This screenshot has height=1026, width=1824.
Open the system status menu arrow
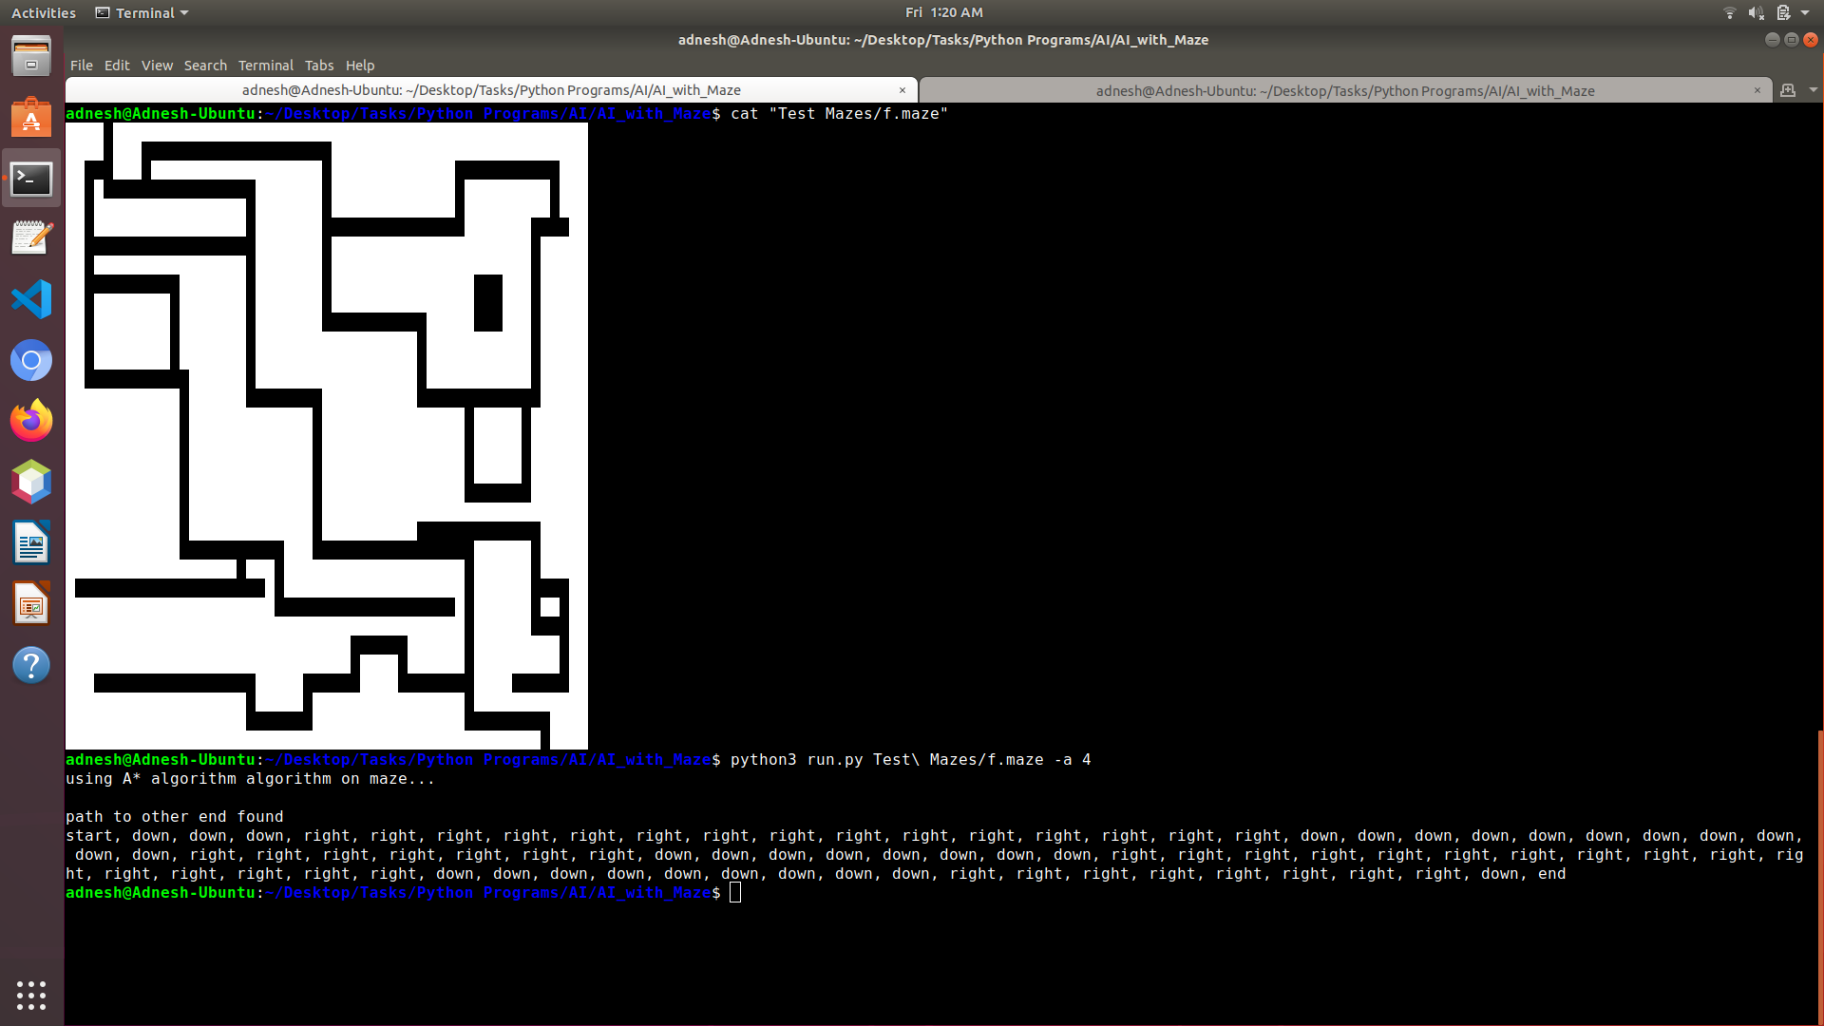(x=1805, y=12)
